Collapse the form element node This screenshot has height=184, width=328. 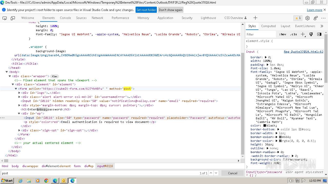16,89
